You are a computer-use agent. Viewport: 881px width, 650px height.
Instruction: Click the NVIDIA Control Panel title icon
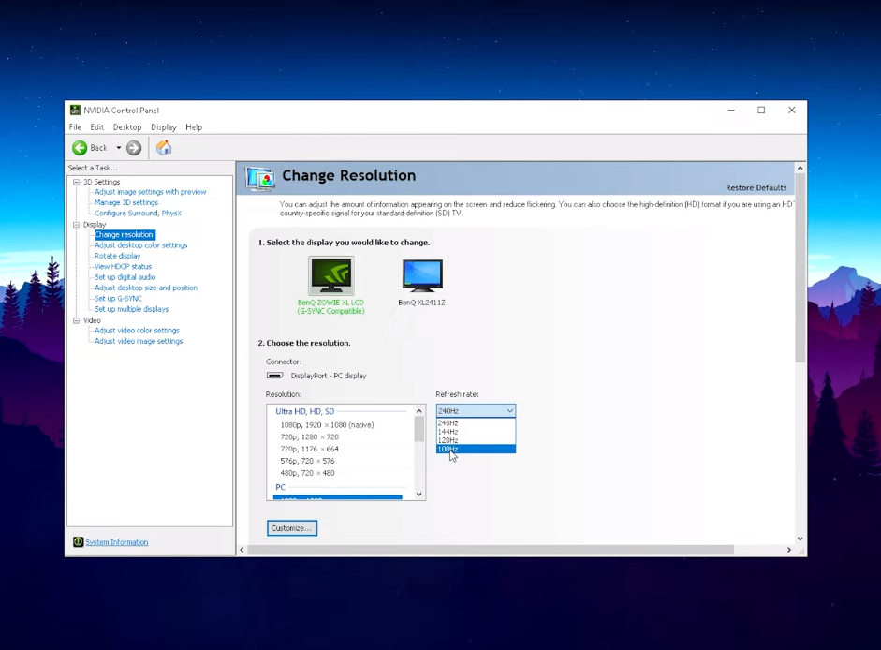(x=75, y=111)
